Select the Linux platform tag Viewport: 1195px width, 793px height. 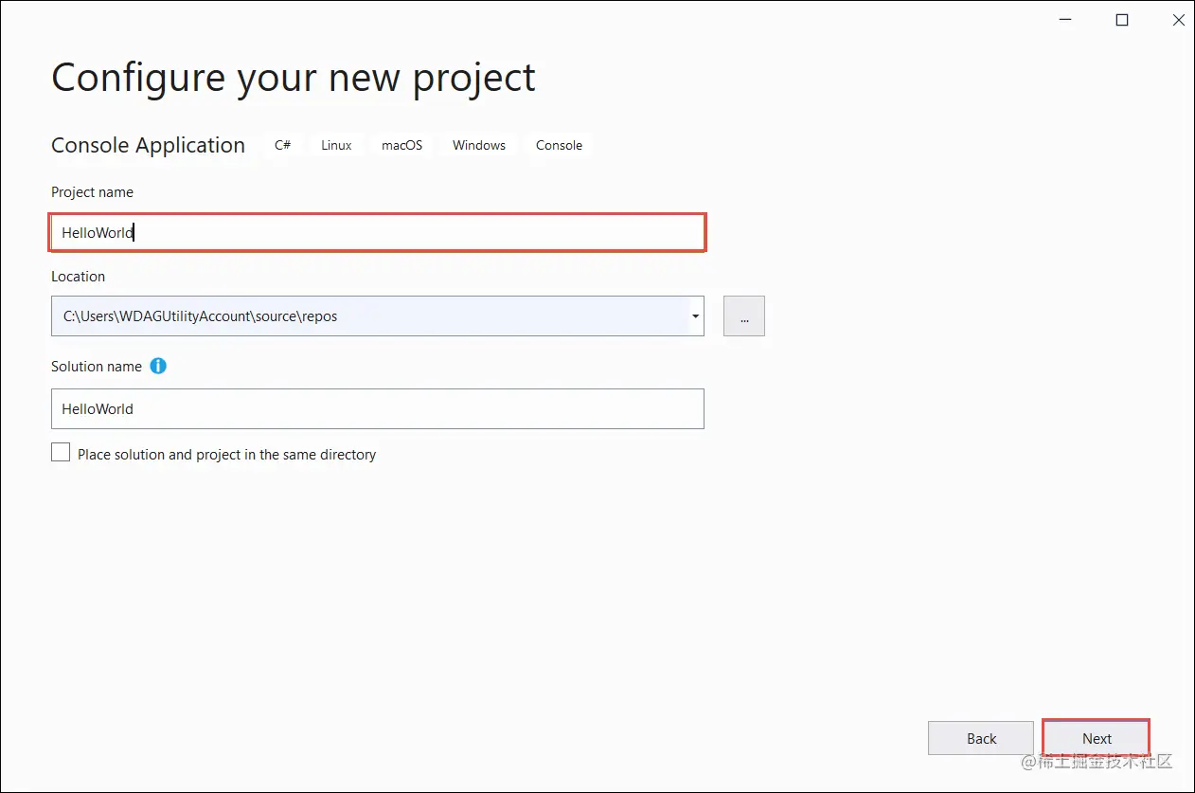pyautogui.click(x=335, y=144)
